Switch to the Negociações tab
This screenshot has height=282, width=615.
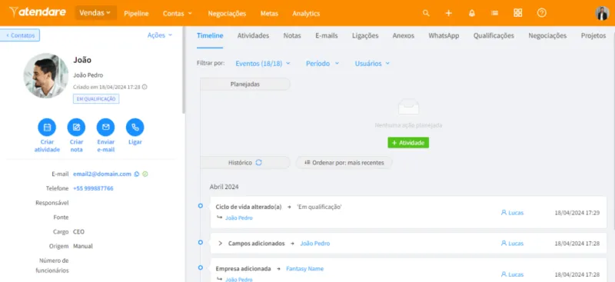(547, 35)
